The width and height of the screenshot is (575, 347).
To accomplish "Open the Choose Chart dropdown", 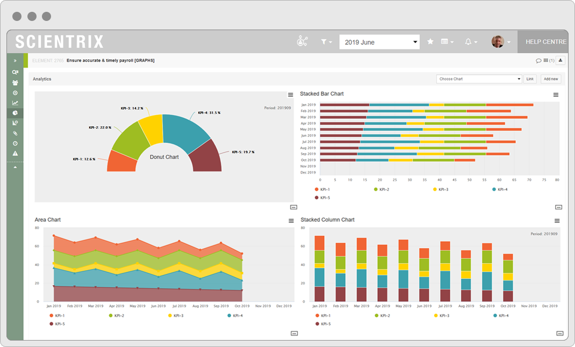I will pyautogui.click(x=479, y=79).
